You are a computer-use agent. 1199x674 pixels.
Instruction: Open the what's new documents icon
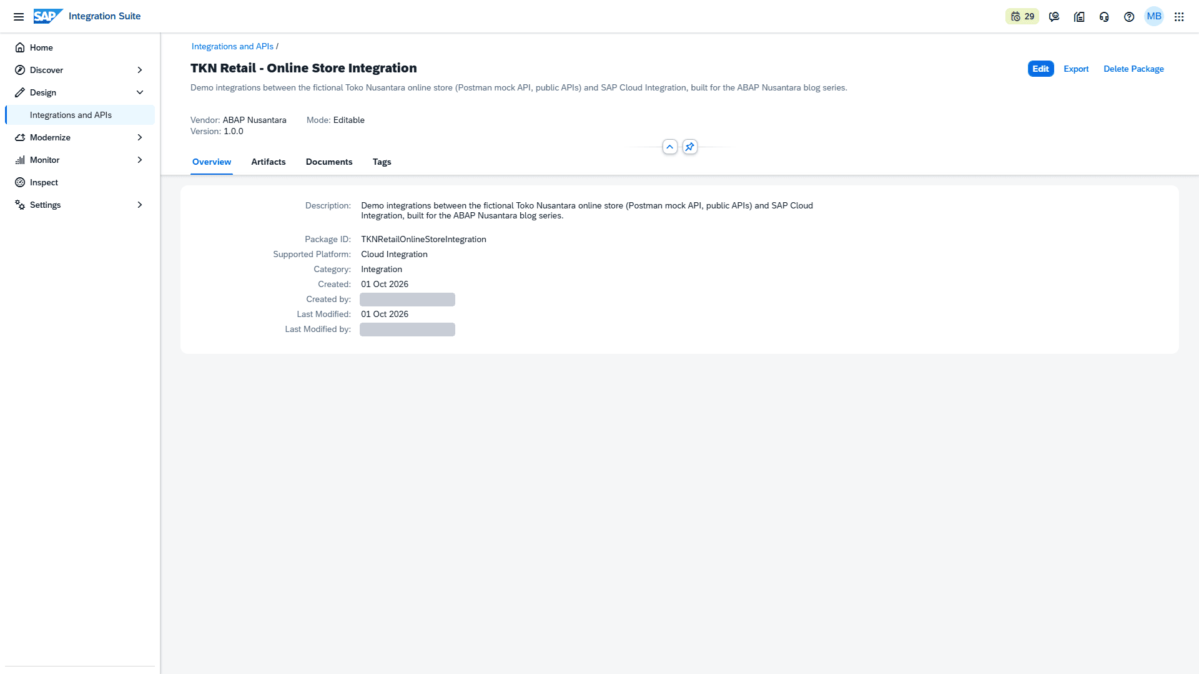click(1079, 17)
